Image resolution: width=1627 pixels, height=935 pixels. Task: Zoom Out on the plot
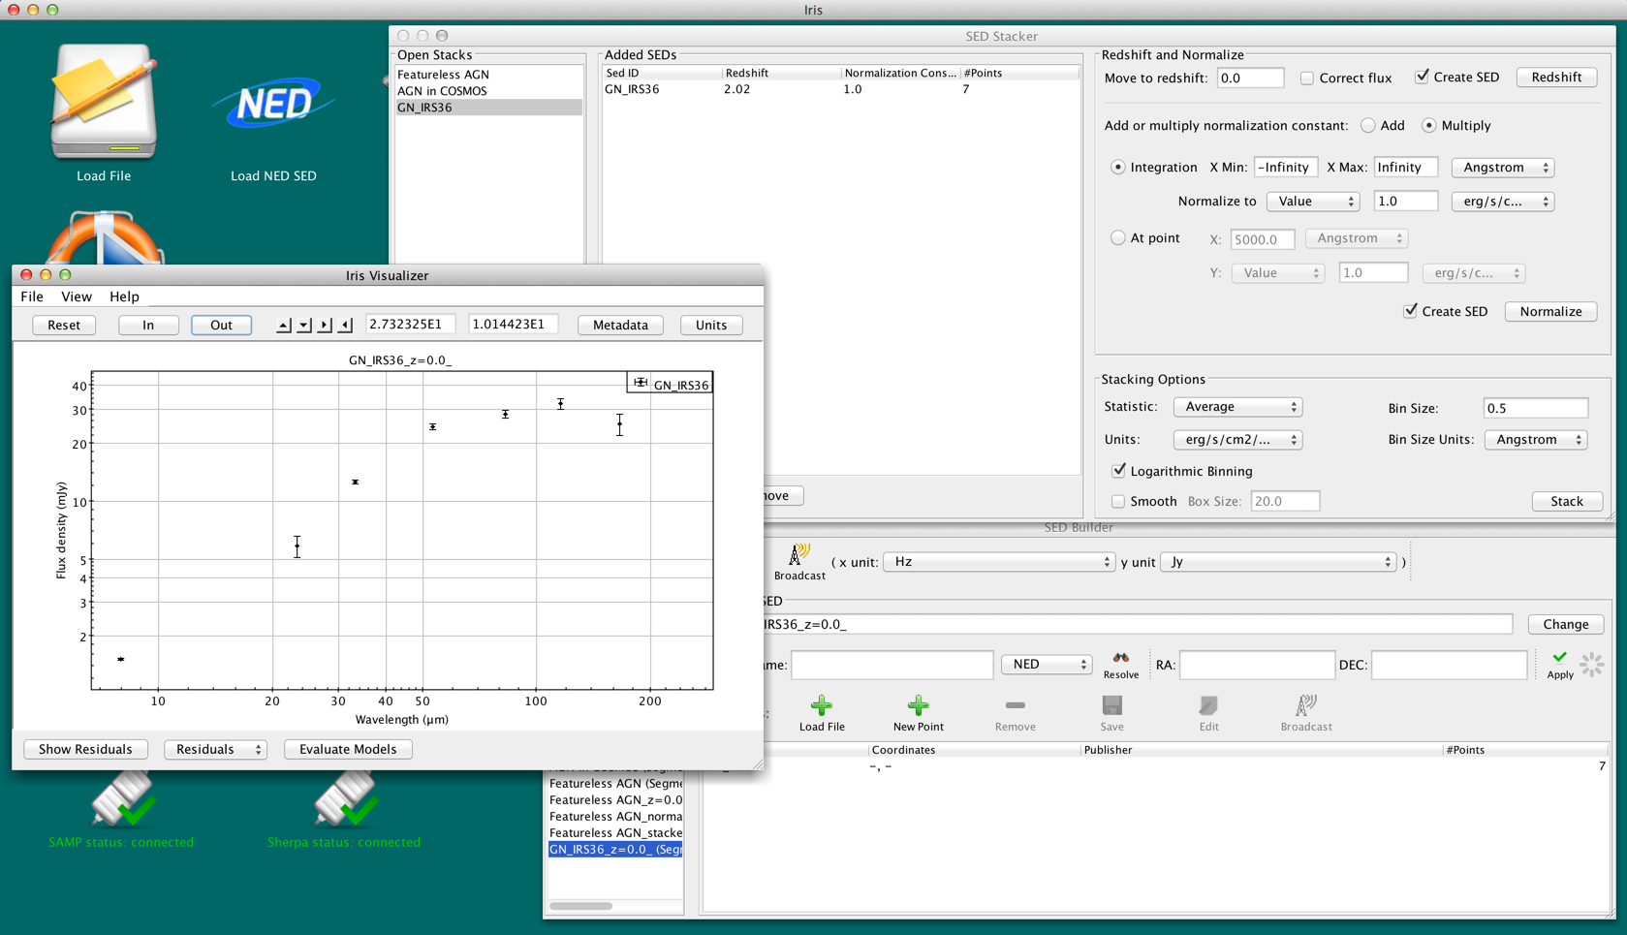click(221, 325)
